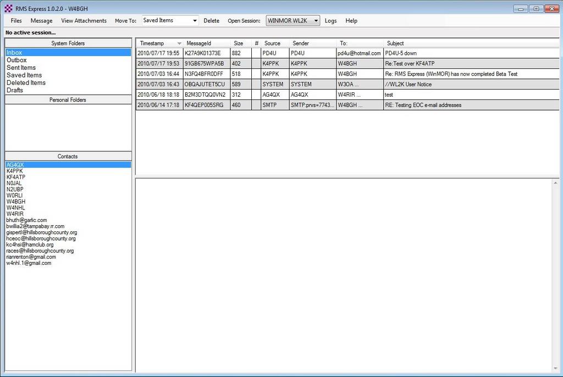Viewport: 563px width, 377px height.
Task: Expand the Move To dropdown showing Saved Items
Action: tap(195, 21)
